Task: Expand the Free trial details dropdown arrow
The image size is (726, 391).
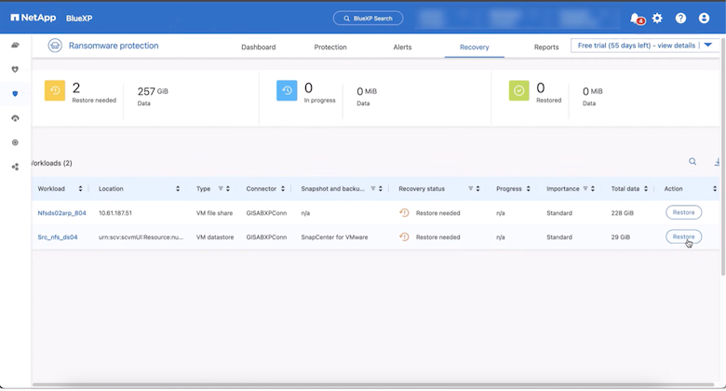Action: 708,45
